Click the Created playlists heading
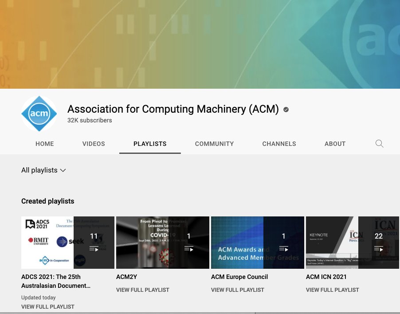 [x=48, y=201]
